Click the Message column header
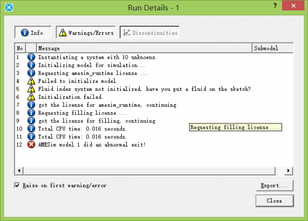Viewport: 308px width, 221px height. (144, 48)
